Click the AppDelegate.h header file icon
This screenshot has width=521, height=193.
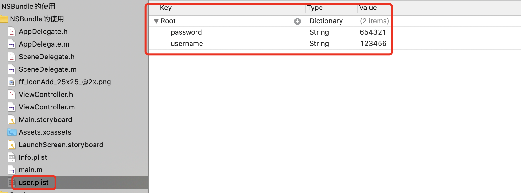click(x=12, y=32)
